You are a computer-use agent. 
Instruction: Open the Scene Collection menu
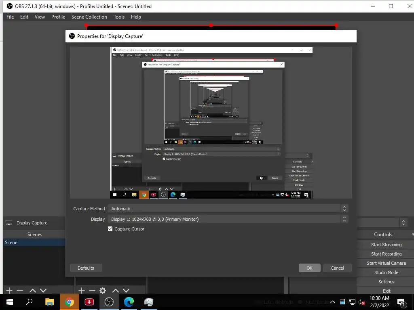[89, 17]
